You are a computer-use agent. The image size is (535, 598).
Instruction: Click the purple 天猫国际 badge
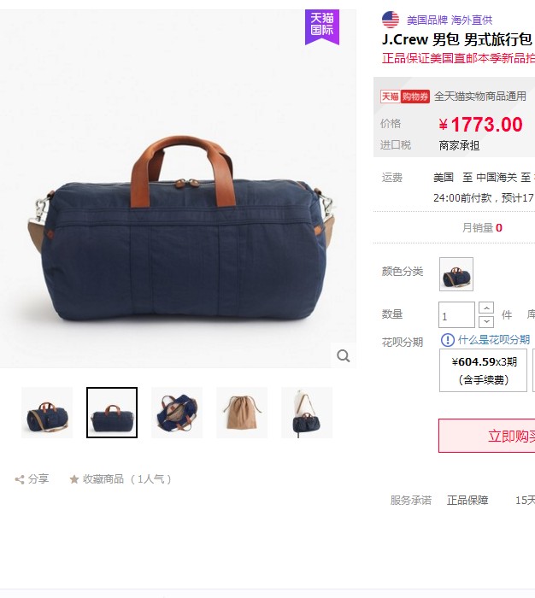coord(321,26)
